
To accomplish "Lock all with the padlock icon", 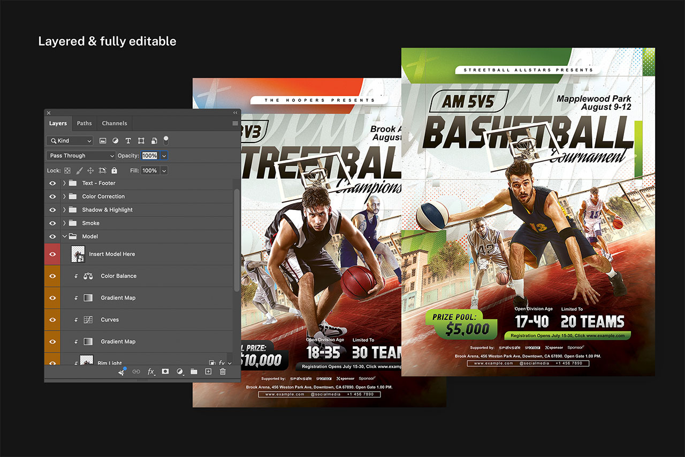I will 114,170.
